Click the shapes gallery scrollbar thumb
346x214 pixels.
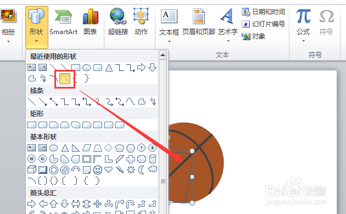(x=163, y=182)
